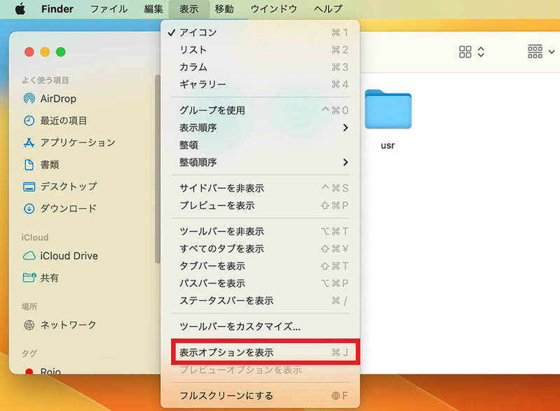
Task: Open the ウインドウ menu
Action: click(274, 9)
